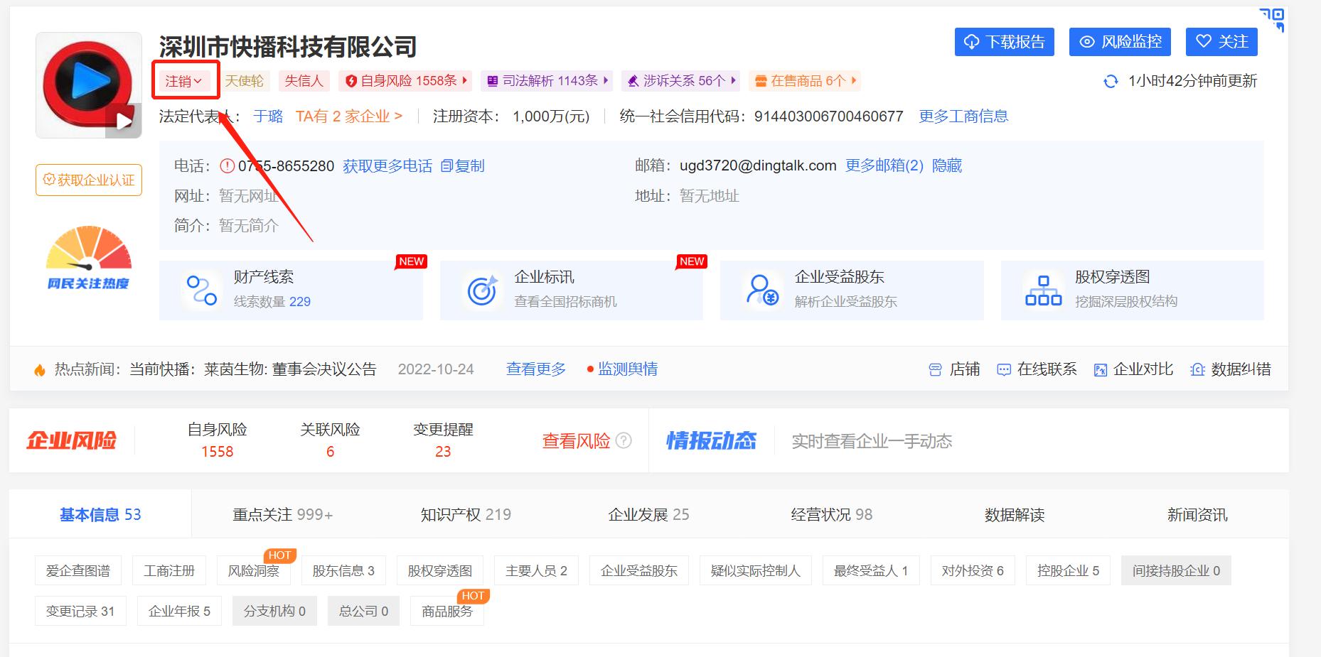Viewport: 1321px width, 657px height.
Task: Click the 数据纠错 correction icon
Action: coord(1198,369)
